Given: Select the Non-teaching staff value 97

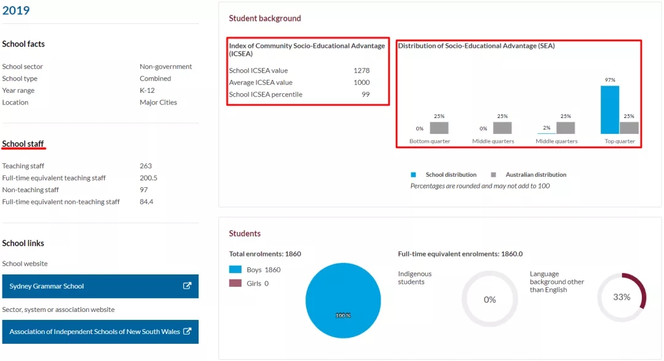Looking at the screenshot, I should 143,190.
